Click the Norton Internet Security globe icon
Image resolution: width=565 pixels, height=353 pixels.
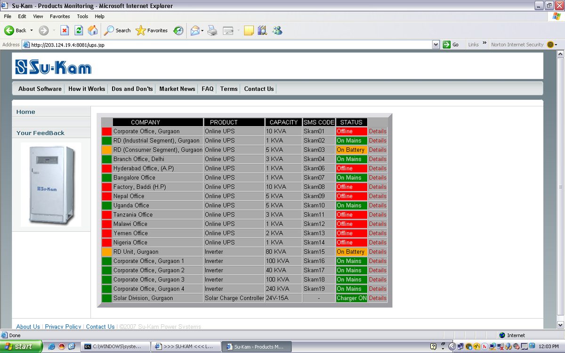click(550, 45)
